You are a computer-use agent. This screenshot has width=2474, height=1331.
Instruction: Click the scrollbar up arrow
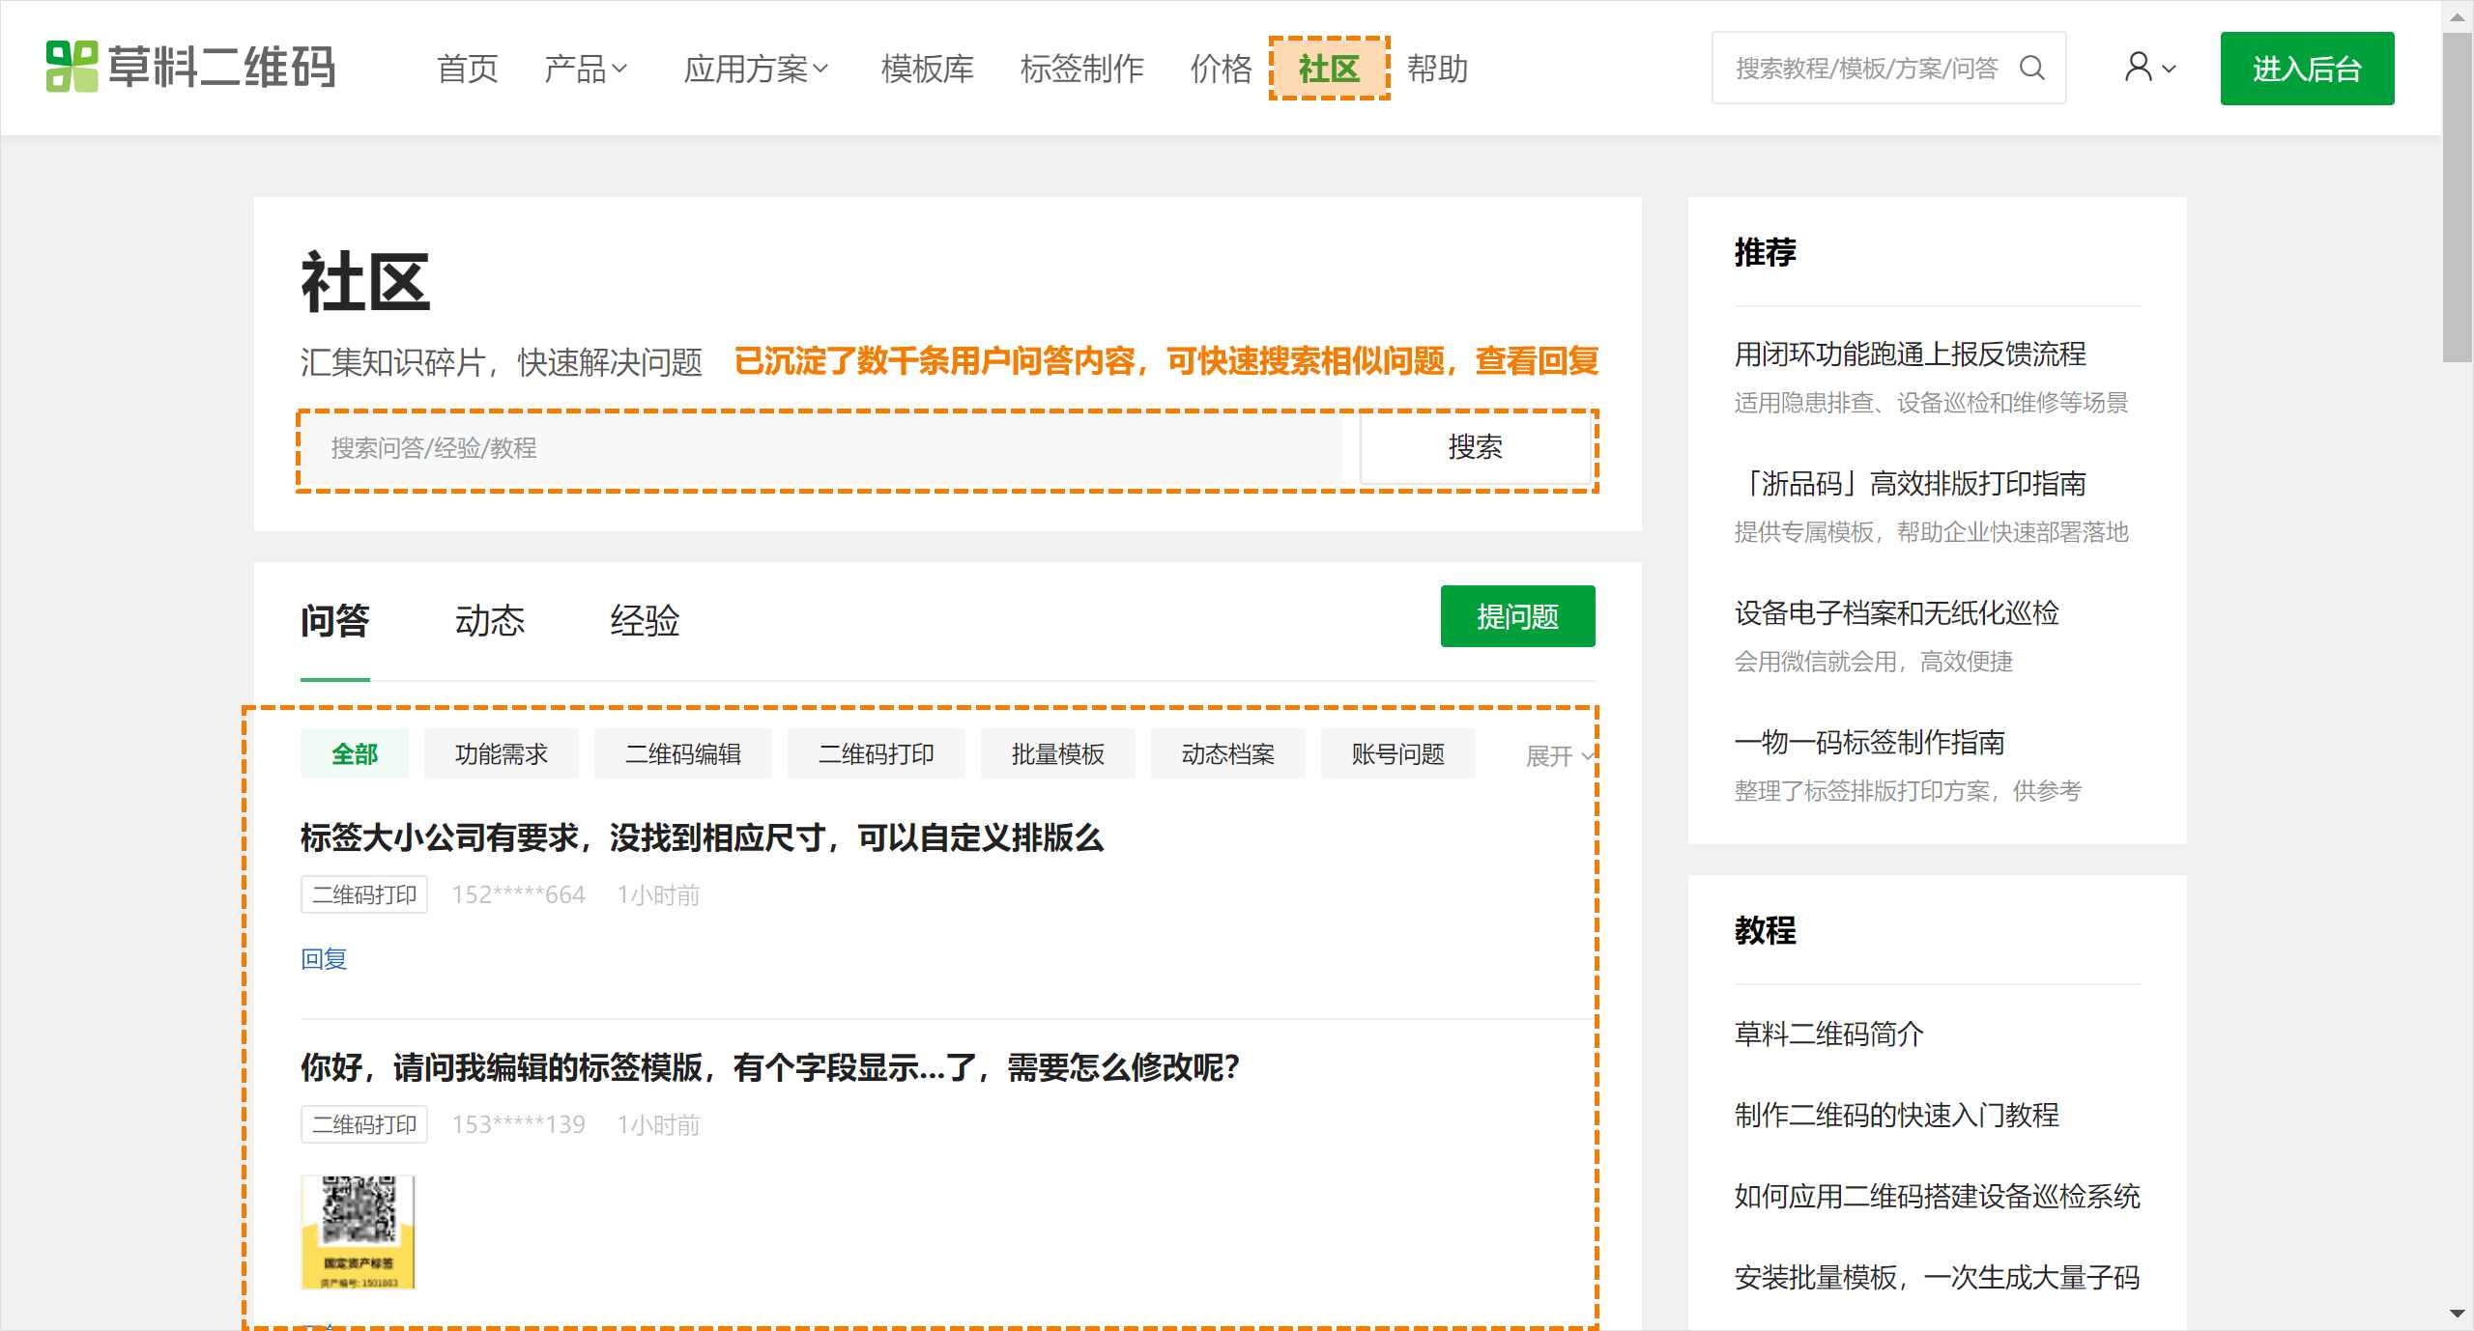coord(2457,16)
